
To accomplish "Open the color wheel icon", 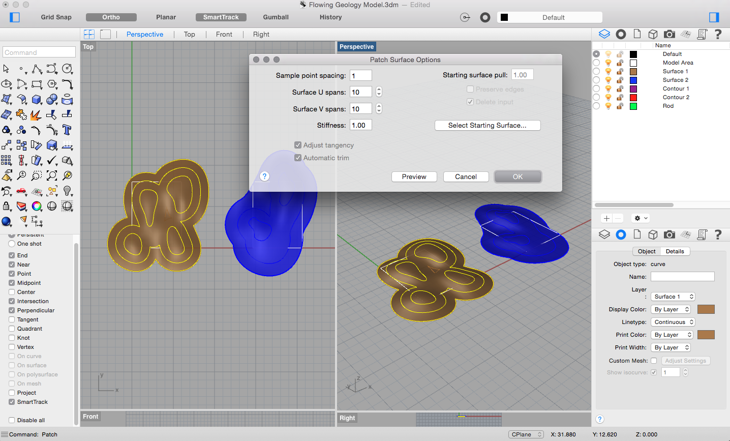I will pos(37,206).
